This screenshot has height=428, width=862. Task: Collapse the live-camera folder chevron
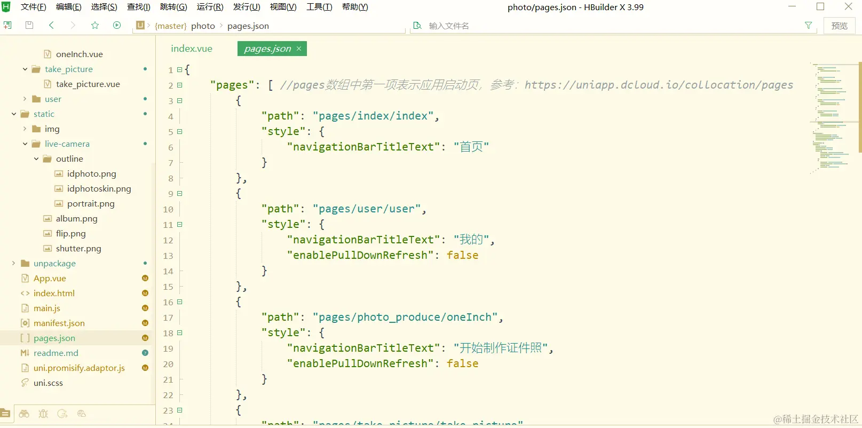(25, 144)
